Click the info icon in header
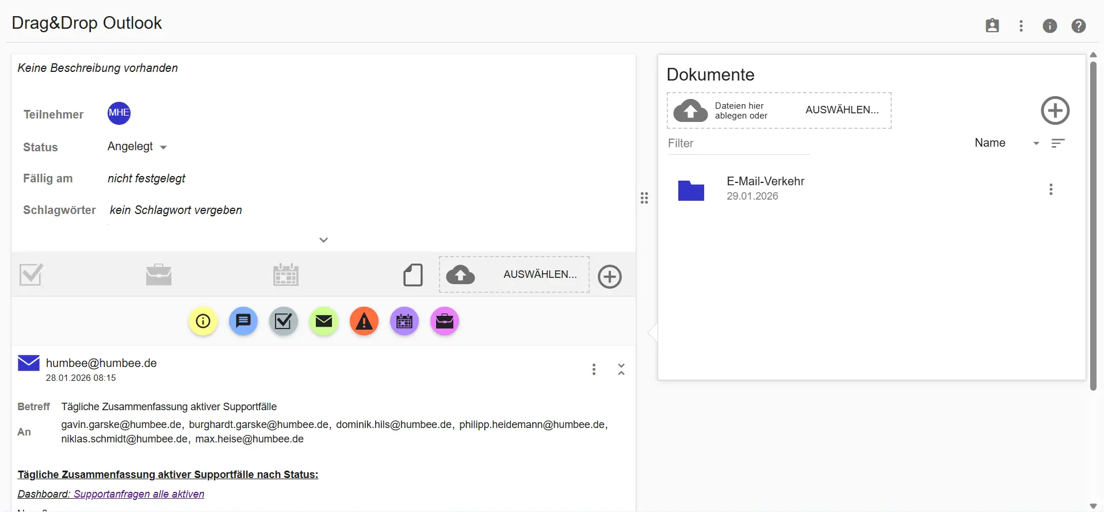The width and height of the screenshot is (1104, 512). 1050,26
